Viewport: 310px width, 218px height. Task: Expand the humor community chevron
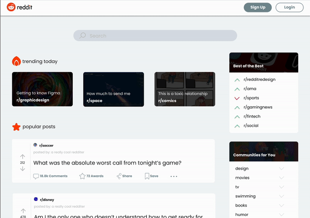pyautogui.click(x=282, y=214)
